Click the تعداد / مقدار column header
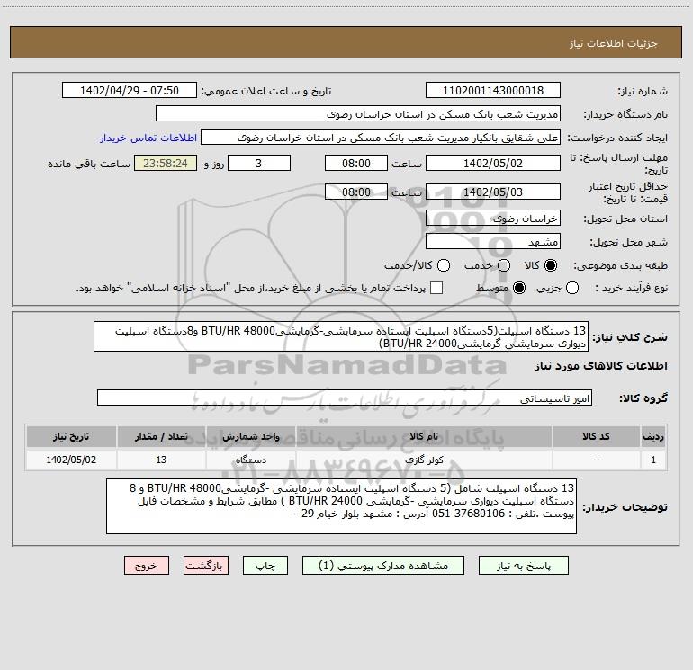This screenshot has width=693, height=670. (161, 436)
